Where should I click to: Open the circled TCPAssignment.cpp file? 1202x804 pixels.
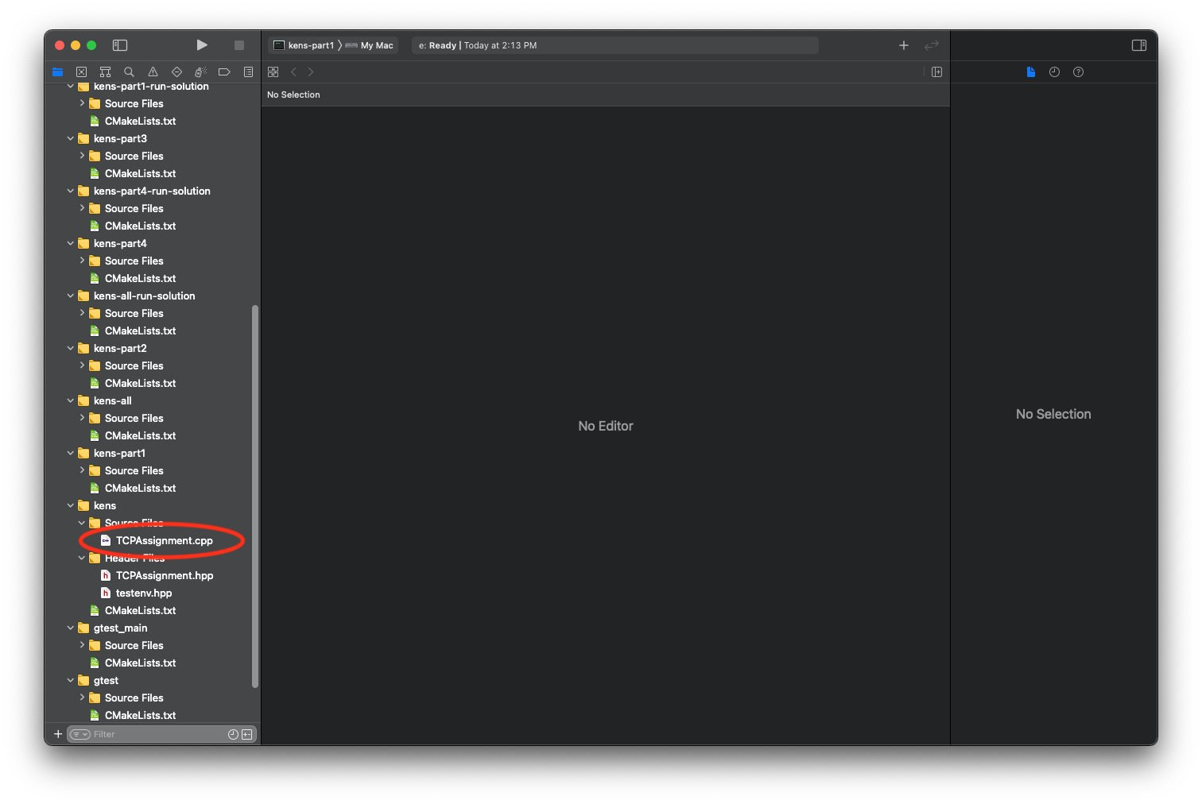(163, 539)
